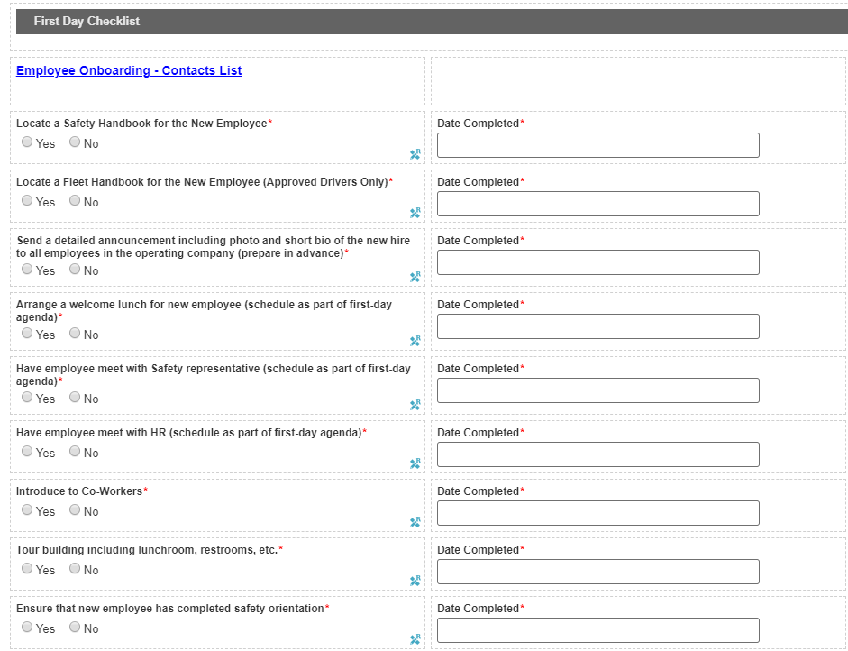
Task: Click the tool icon in the Introduce to Co-Workers row
Action: [x=415, y=522]
